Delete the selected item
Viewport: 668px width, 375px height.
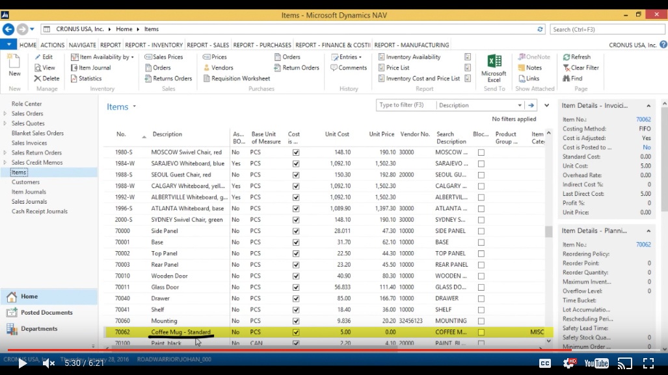(47, 79)
